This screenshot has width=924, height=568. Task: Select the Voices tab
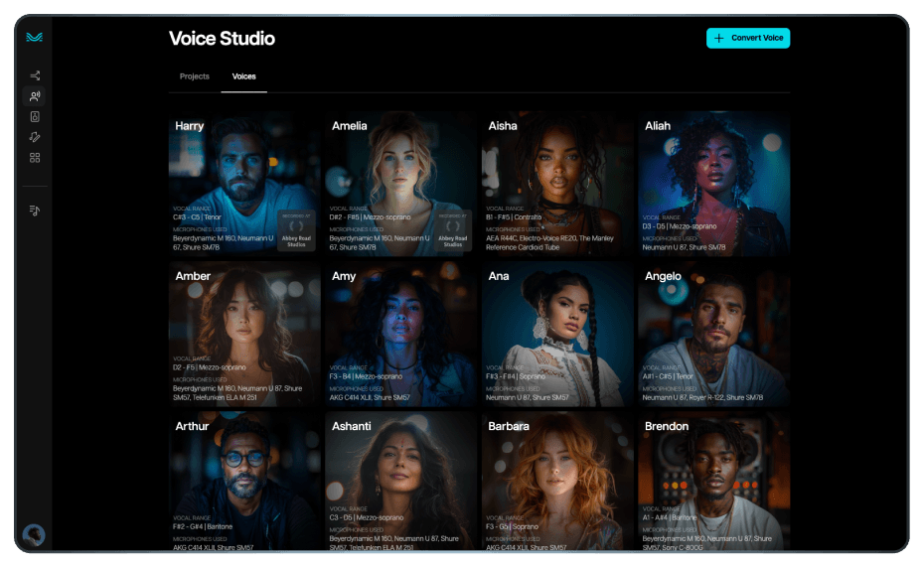coord(243,76)
